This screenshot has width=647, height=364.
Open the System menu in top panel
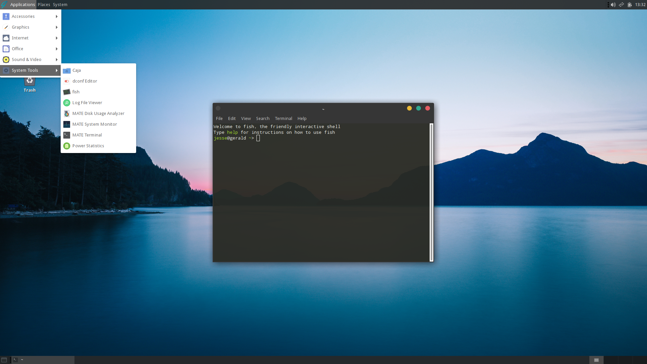[x=60, y=5]
